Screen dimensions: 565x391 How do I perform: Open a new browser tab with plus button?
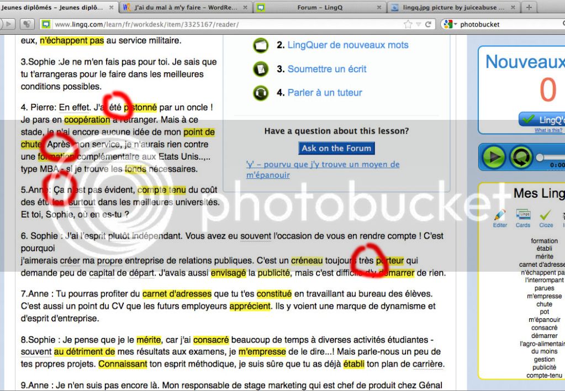(529, 7)
